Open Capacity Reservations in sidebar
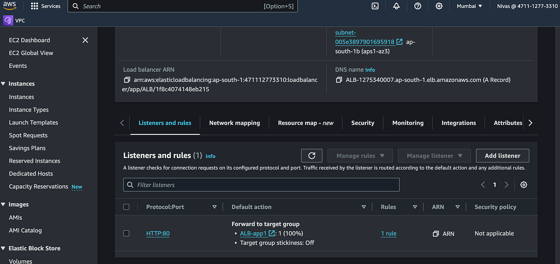Screen dimensions: 560x264 tap(39, 186)
